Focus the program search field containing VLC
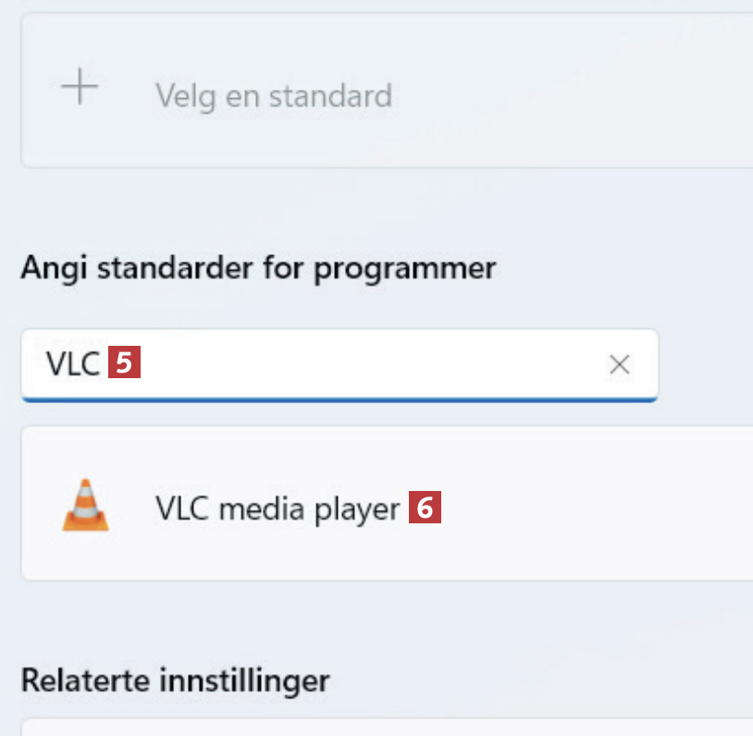 click(370, 365)
